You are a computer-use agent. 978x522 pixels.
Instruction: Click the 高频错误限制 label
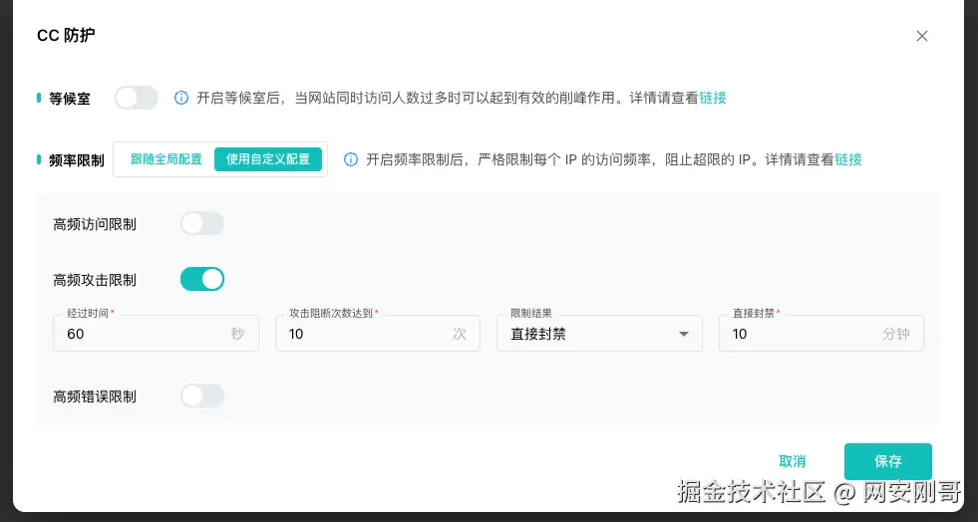point(95,396)
